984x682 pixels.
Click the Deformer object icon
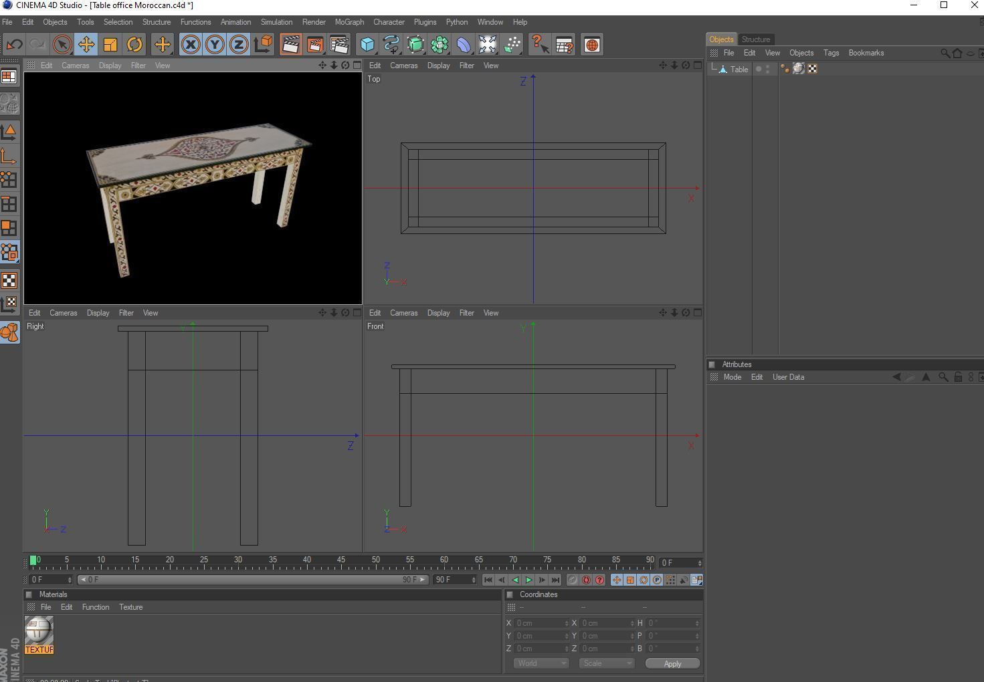click(x=464, y=45)
